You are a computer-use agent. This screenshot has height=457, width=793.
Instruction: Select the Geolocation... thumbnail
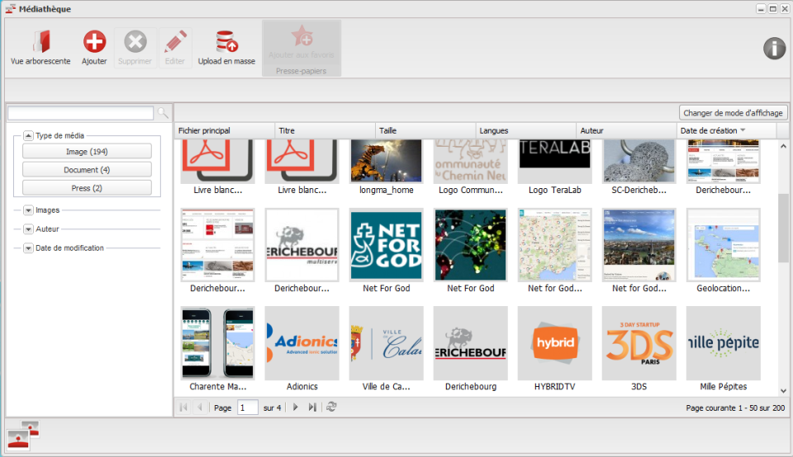(x=724, y=245)
